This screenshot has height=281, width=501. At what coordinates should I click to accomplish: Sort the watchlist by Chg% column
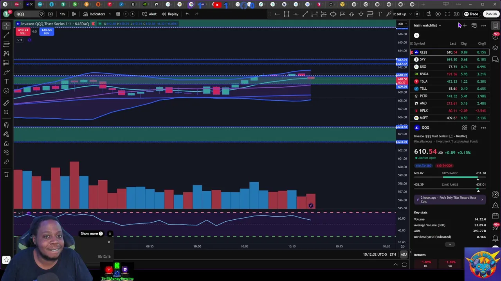[482, 44]
